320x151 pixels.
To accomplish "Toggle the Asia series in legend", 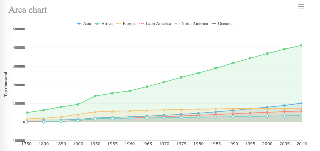I will [87, 24].
